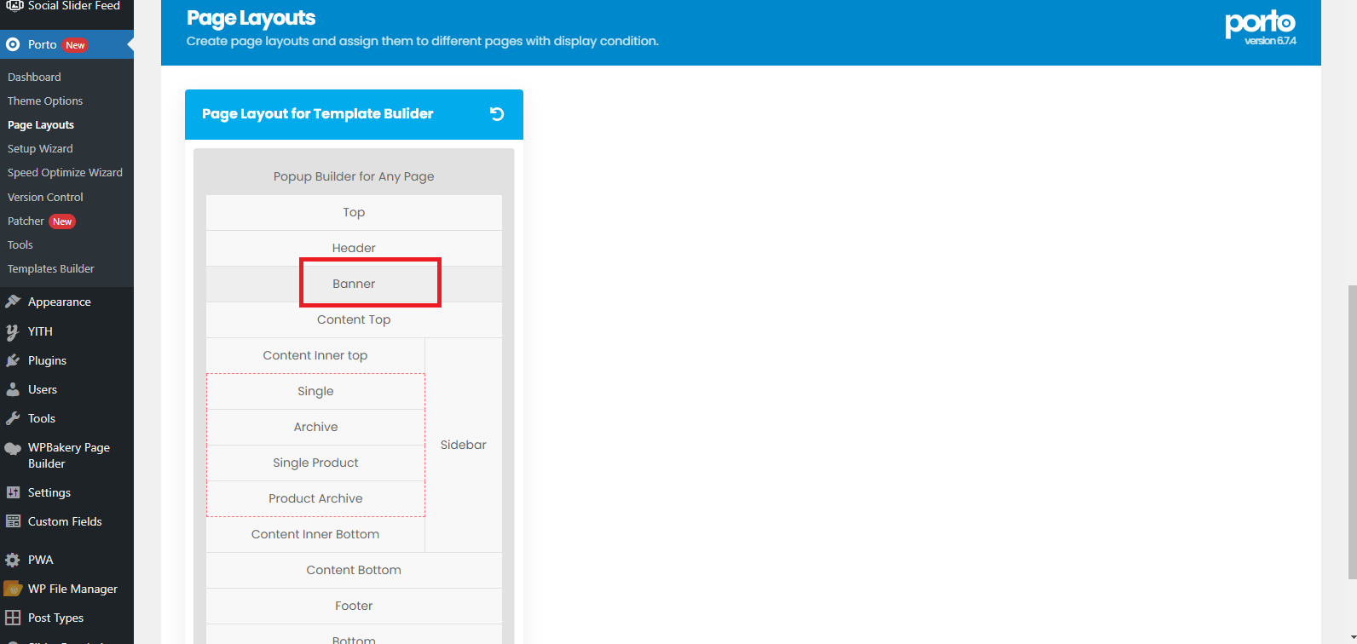Select the Header layout block

(x=354, y=248)
